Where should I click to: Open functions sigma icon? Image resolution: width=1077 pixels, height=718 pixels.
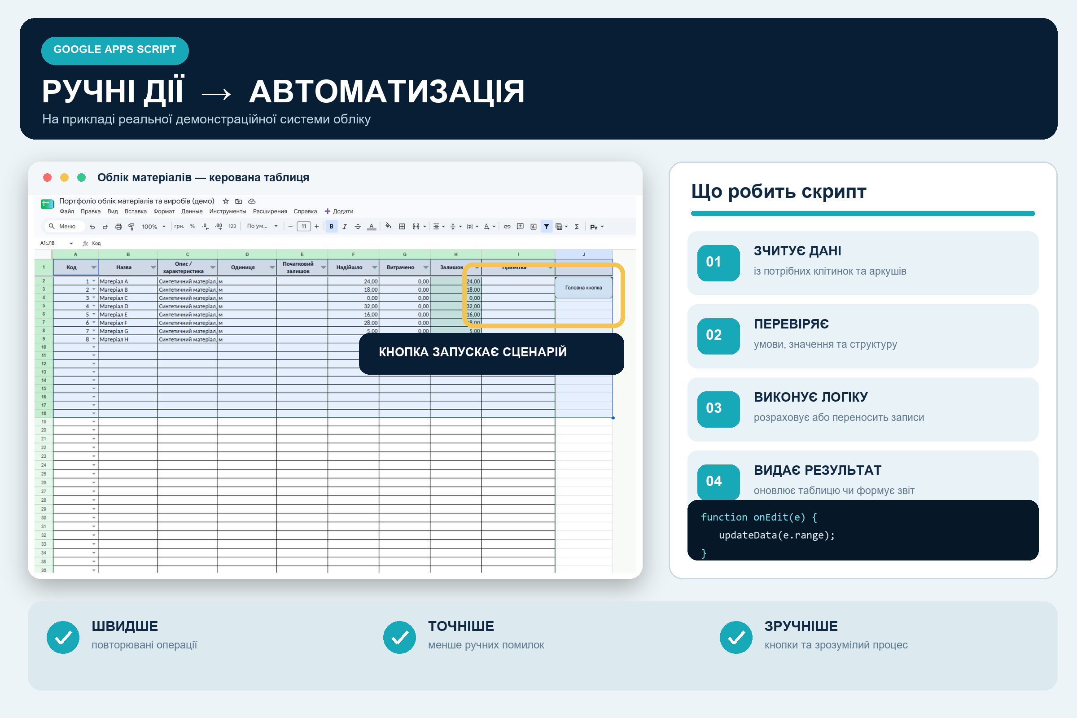click(x=577, y=227)
